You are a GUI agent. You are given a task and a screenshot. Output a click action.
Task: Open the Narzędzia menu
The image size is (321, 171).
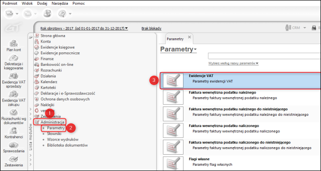(x=61, y=3)
